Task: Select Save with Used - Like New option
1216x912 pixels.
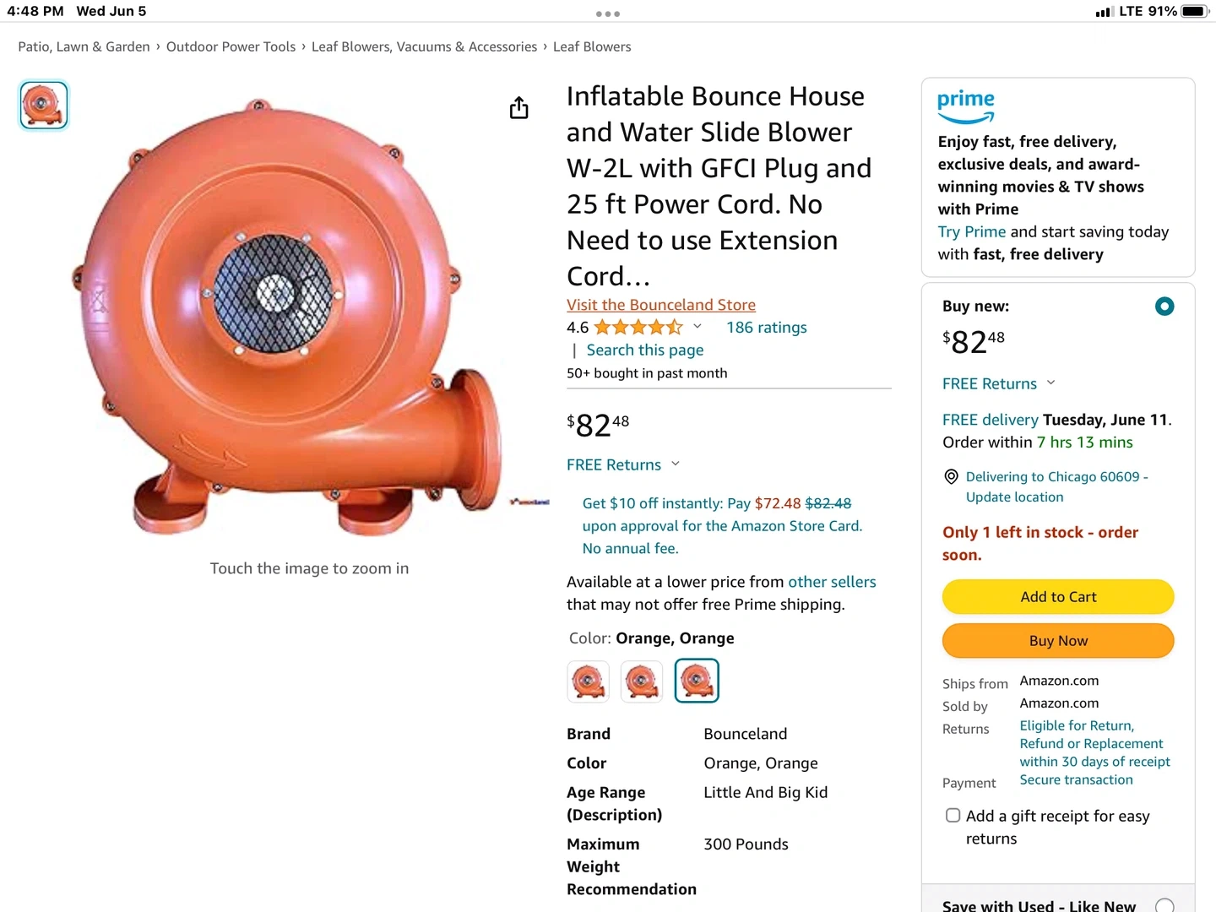Action: pyautogui.click(x=1164, y=905)
